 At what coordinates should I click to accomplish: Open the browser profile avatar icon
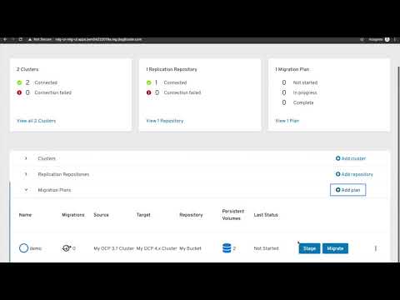pyautogui.click(x=387, y=39)
